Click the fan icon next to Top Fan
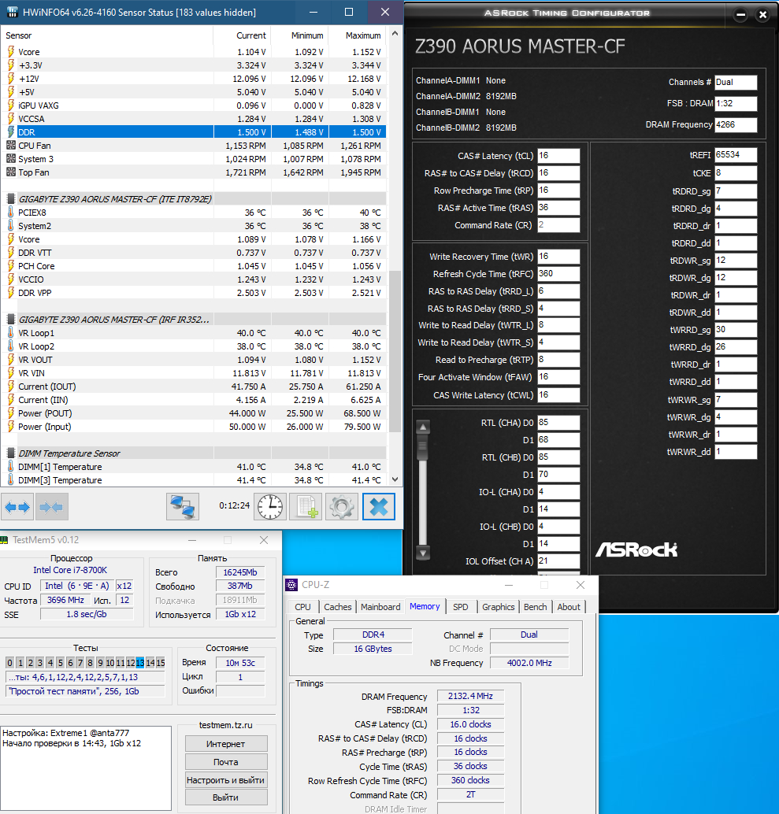Viewport: 779px width, 814px height. click(10, 172)
